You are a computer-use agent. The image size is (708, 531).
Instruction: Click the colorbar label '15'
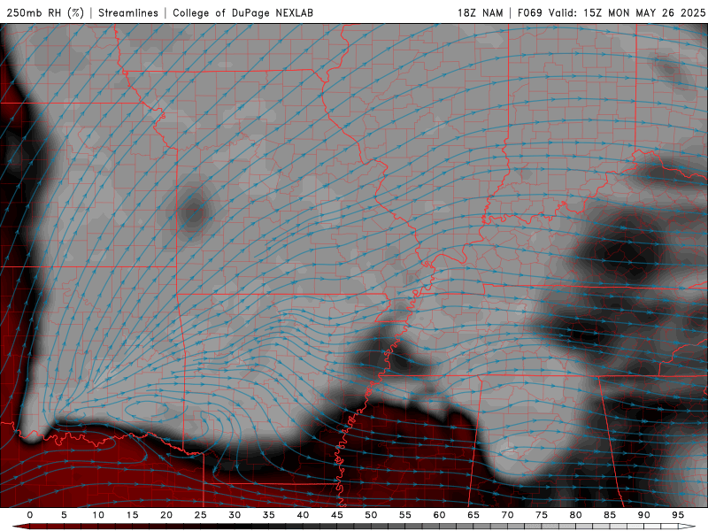pos(132,515)
